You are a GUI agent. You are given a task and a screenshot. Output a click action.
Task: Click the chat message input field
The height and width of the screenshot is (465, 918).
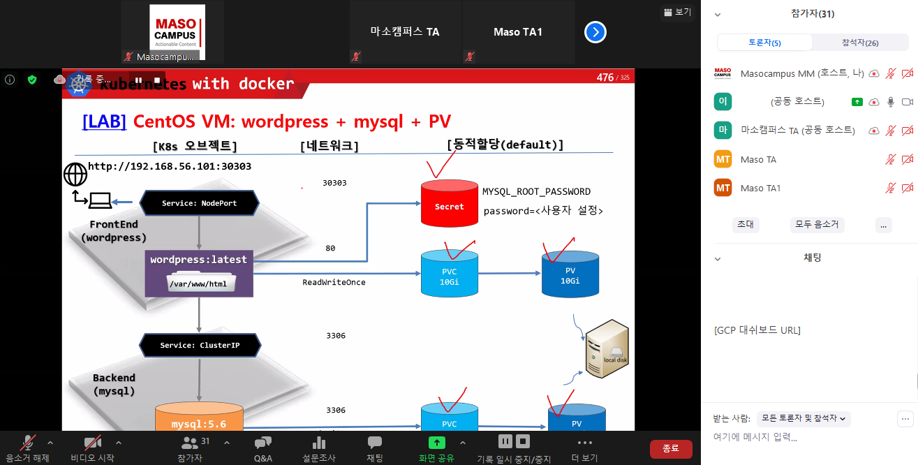(803, 438)
